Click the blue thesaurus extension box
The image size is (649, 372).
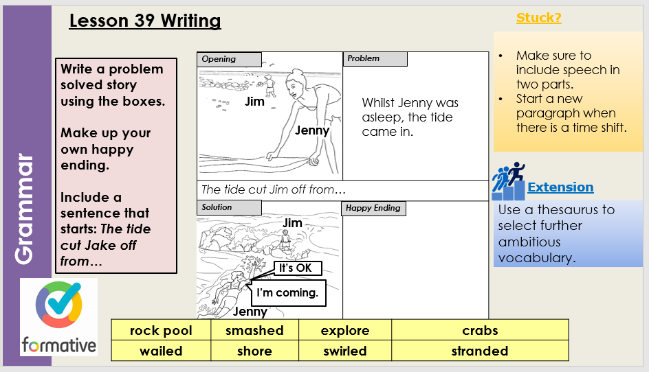pos(568,233)
